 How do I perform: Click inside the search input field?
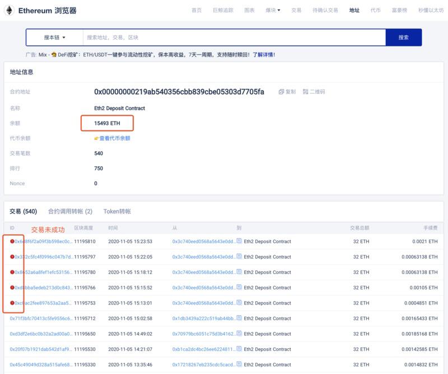tap(224, 37)
